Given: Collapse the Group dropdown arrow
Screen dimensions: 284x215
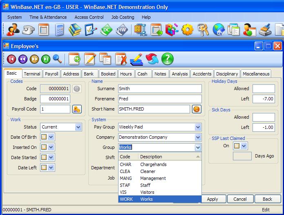Looking at the screenshot, I should 198,147.
